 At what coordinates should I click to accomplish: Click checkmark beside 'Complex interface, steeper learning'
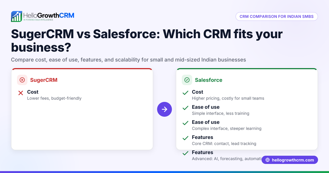[185, 123]
